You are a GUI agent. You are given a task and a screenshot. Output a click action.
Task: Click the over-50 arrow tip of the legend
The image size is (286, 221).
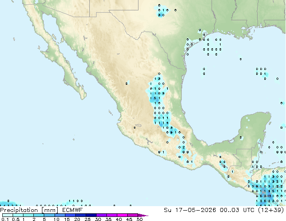point(143,215)
